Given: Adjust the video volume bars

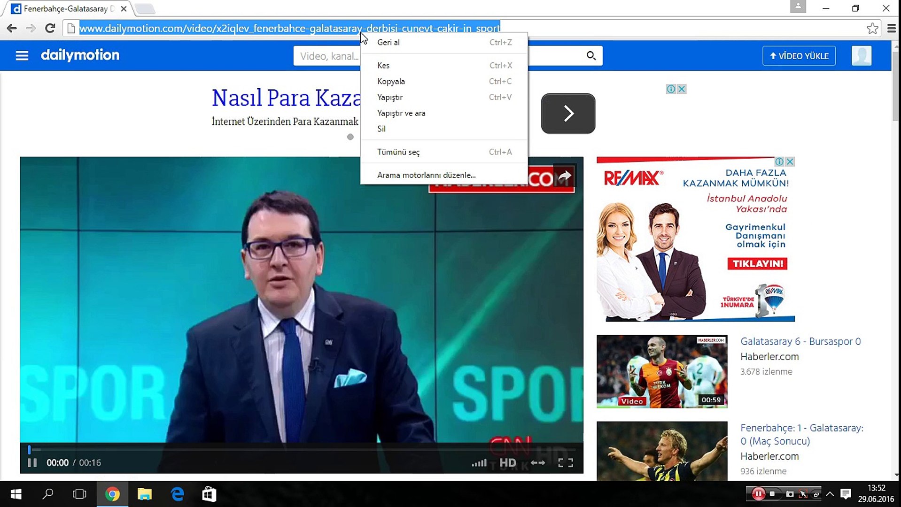Looking at the screenshot, I should [479, 463].
